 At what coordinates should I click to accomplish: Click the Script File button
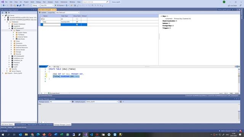point(51,13)
